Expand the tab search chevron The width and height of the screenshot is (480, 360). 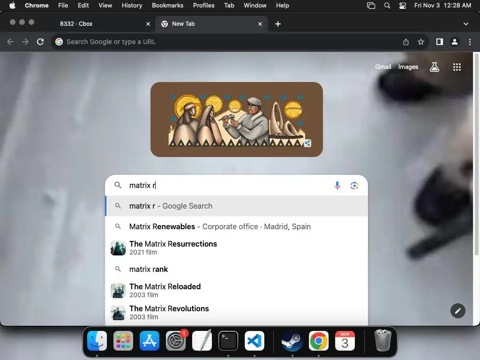466,24
